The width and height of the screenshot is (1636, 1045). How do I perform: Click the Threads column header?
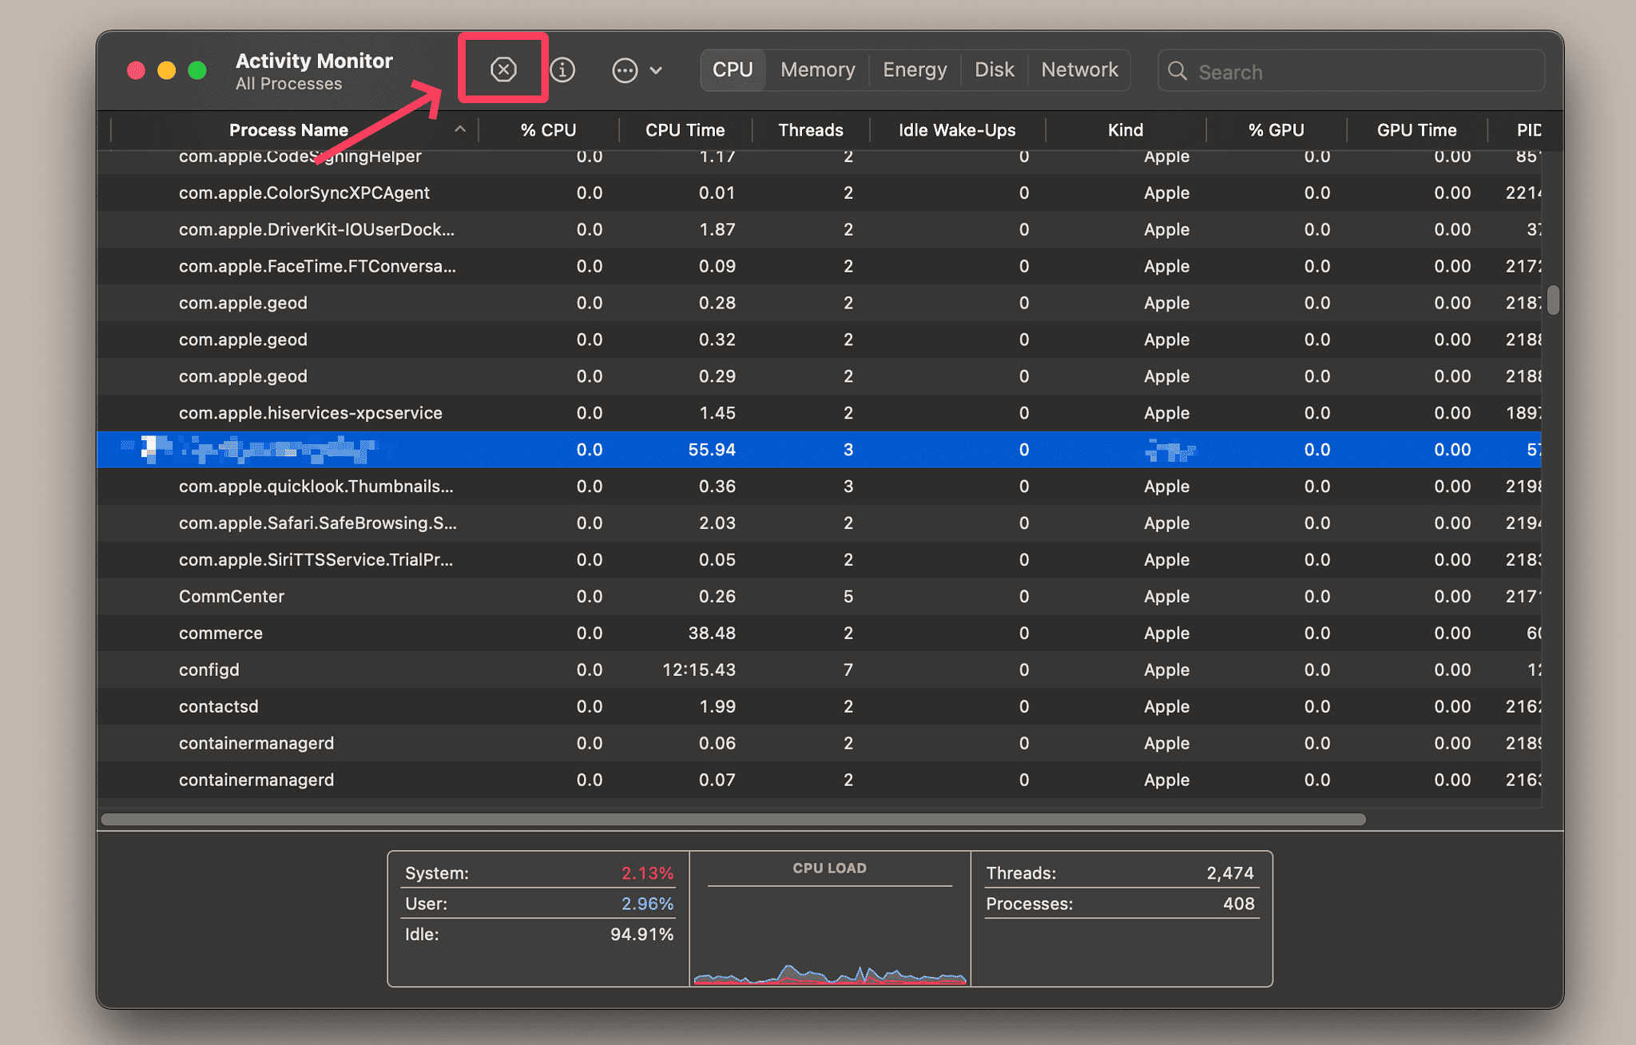click(810, 129)
